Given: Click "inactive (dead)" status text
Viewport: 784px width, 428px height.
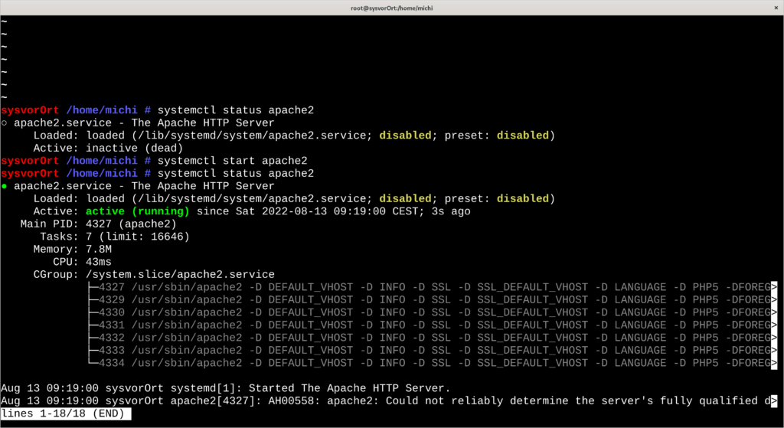Looking at the screenshot, I should point(134,148).
